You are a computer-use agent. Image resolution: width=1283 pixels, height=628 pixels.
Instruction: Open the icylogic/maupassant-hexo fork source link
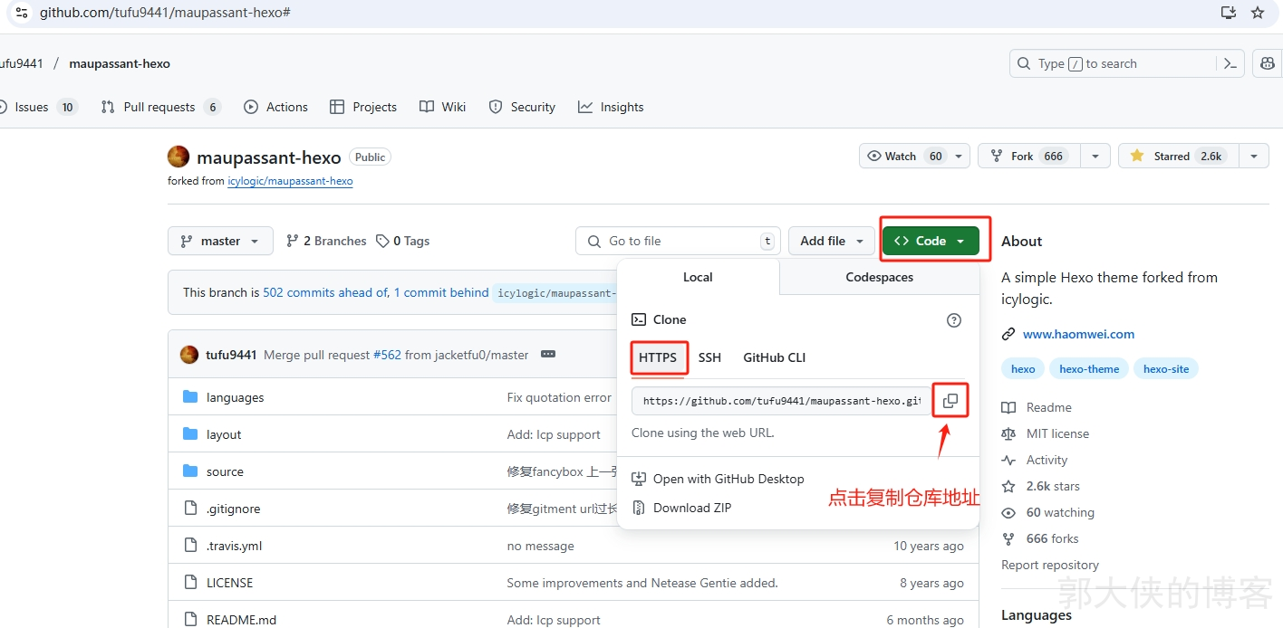coord(290,181)
